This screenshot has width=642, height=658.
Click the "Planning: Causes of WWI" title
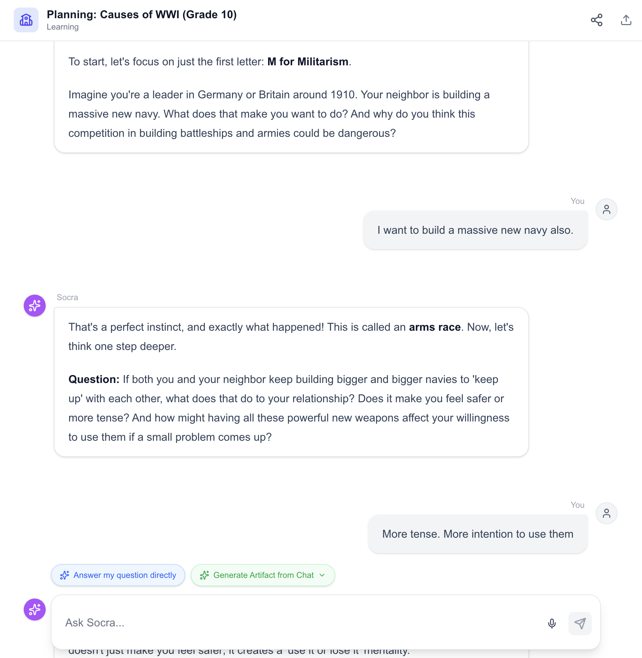142,15
